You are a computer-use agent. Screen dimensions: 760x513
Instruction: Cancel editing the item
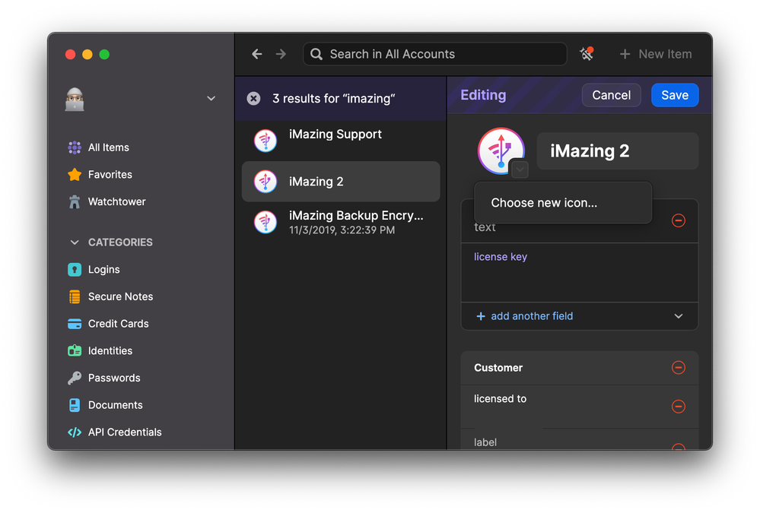(612, 95)
